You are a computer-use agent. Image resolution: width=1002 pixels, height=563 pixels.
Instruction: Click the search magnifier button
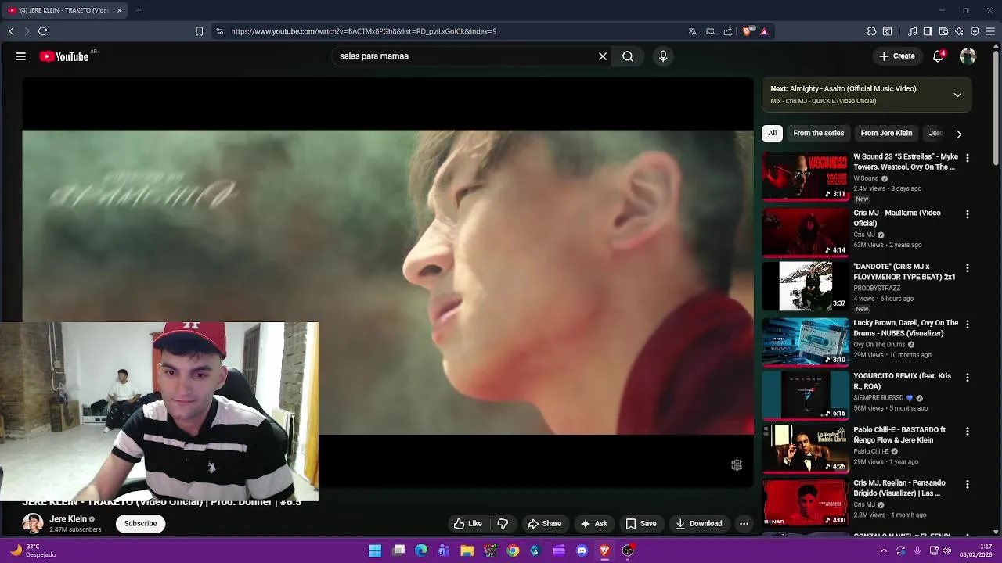[x=628, y=56]
